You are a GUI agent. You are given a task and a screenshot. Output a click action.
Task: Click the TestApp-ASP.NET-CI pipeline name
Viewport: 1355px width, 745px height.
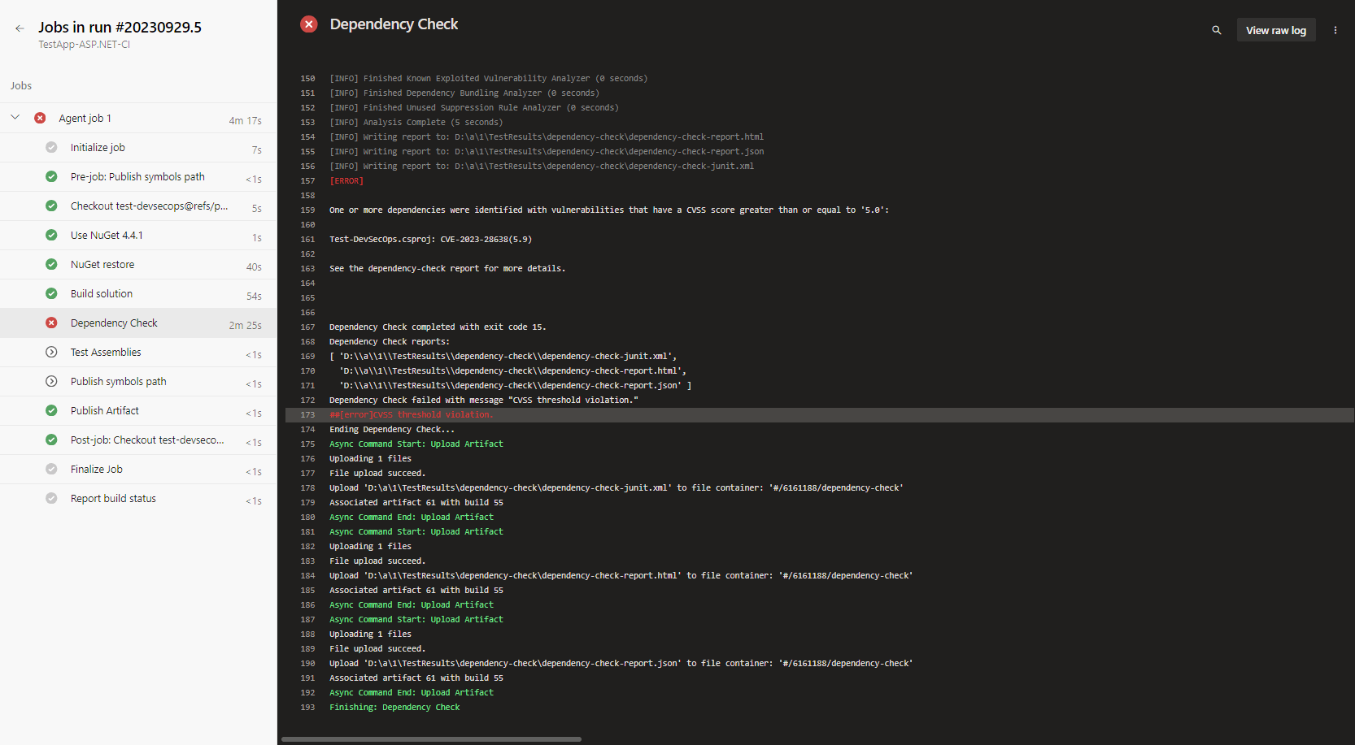pos(84,45)
